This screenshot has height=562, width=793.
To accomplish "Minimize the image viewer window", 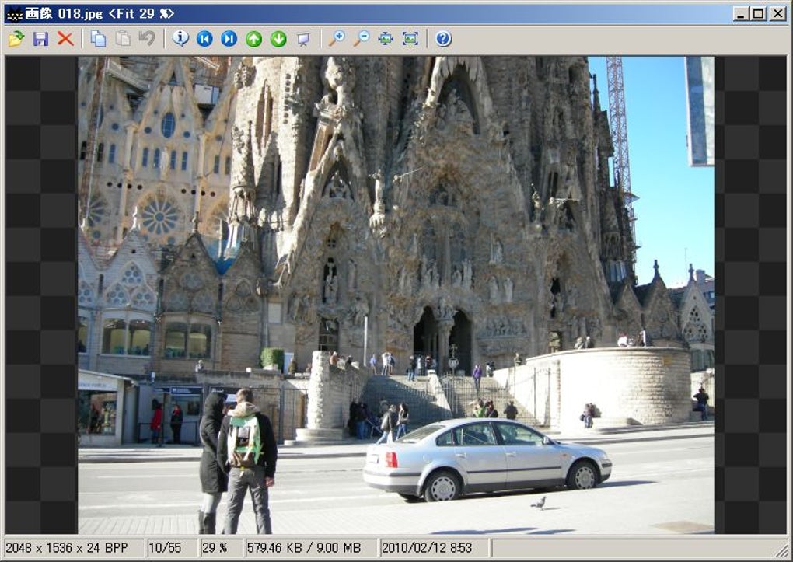I will coord(741,14).
